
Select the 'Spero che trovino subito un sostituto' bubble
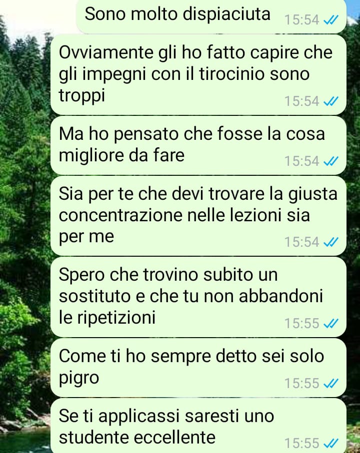[198, 297]
